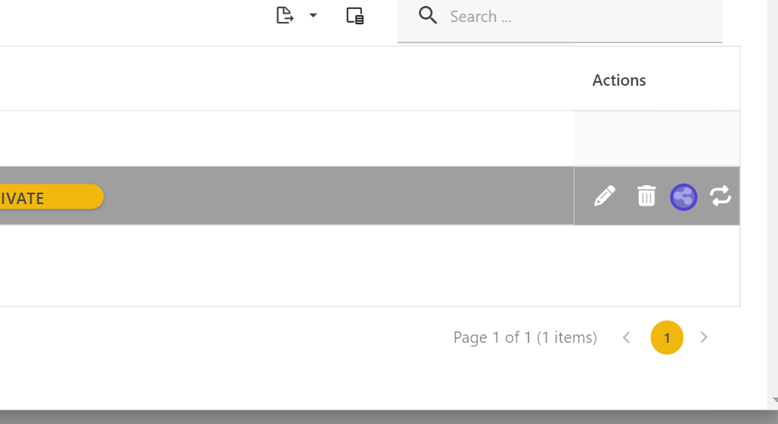The height and width of the screenshot is (424, 778).
Task: Click the repeat arrows action icon
Action: (720, 196)
